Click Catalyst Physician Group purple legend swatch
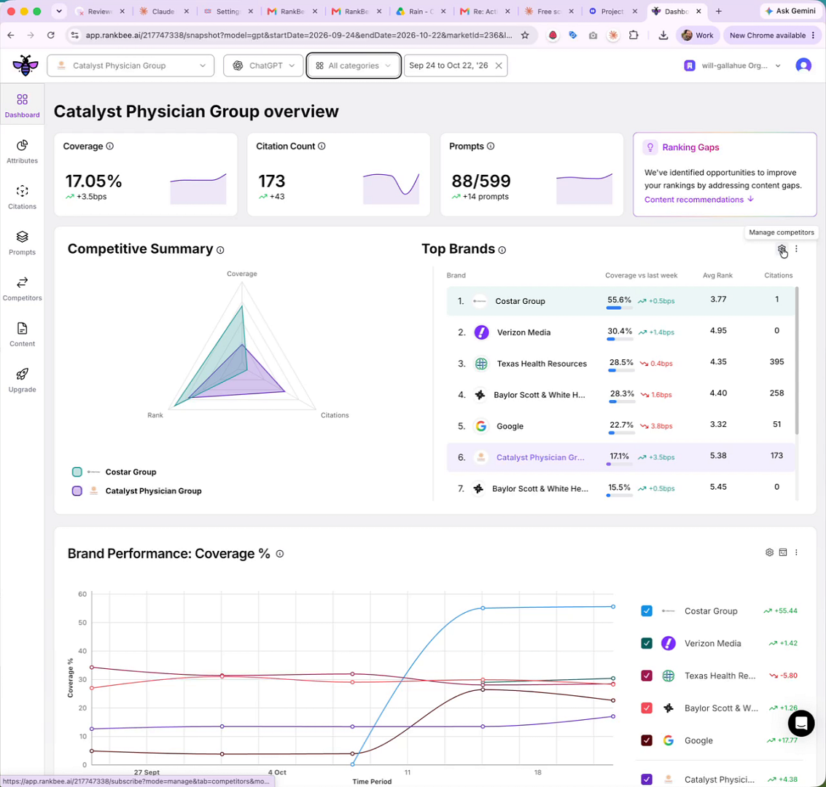Screen dimensions: 826x787 (77, 490)
